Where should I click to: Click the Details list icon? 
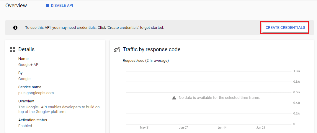[x=12, y=49]
